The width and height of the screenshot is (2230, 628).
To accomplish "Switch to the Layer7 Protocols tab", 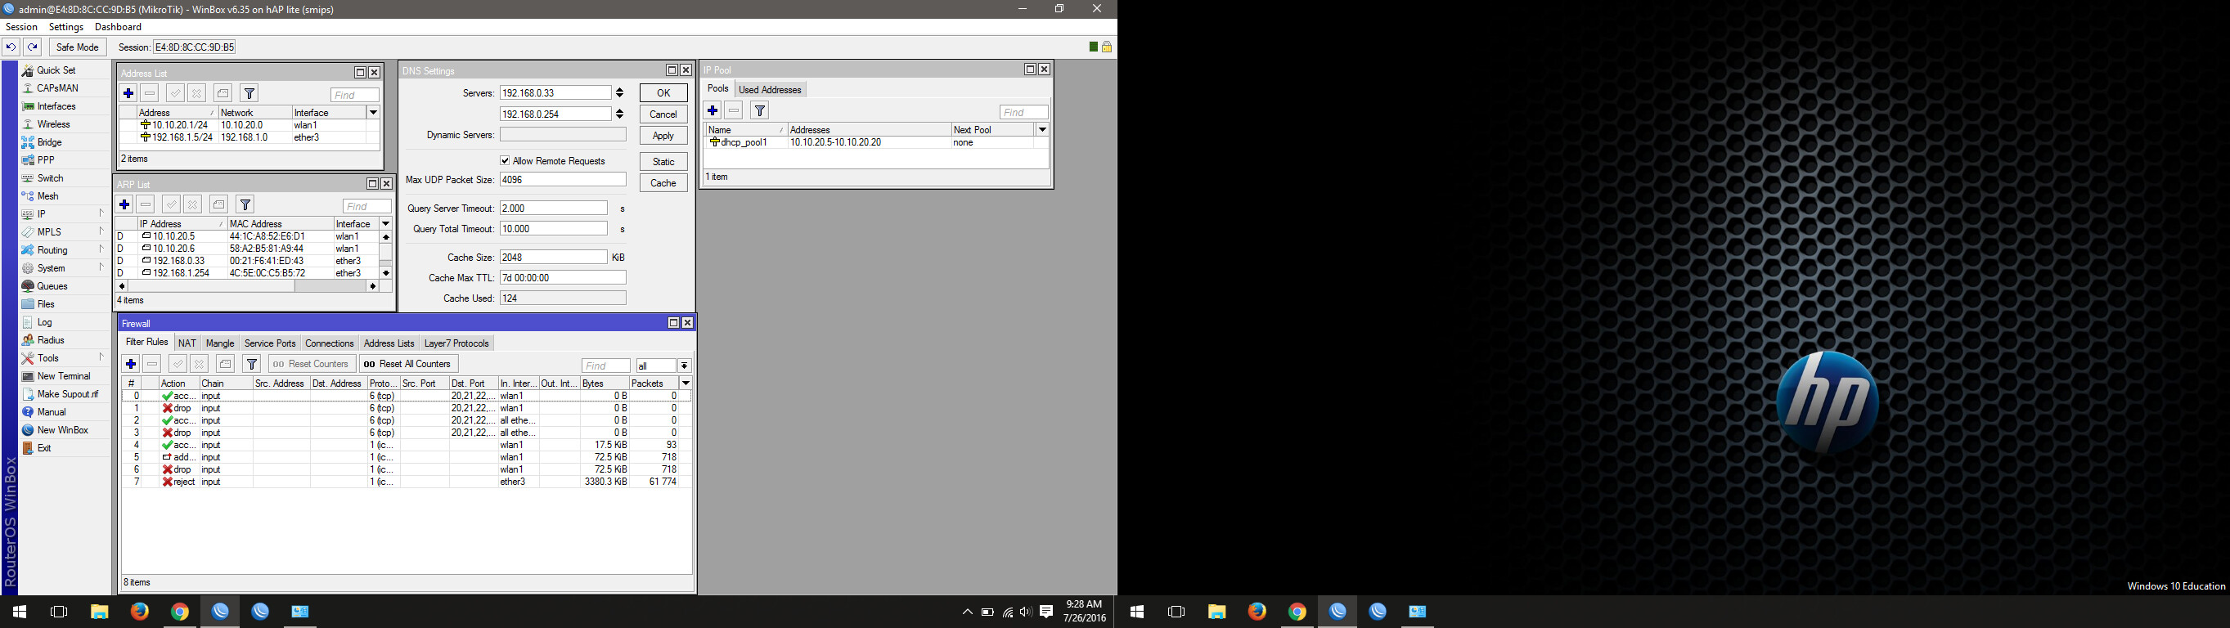I will click(456, 343).
